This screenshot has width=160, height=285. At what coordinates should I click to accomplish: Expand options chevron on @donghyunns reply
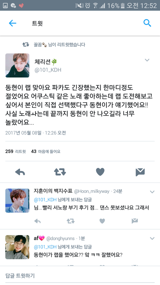tap(152, 238)
